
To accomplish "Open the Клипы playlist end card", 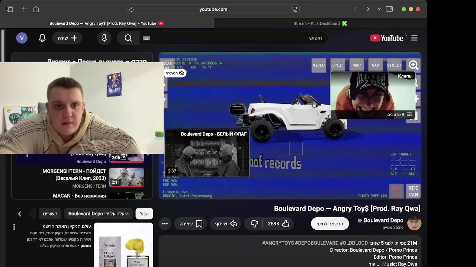I will point(373,95).
